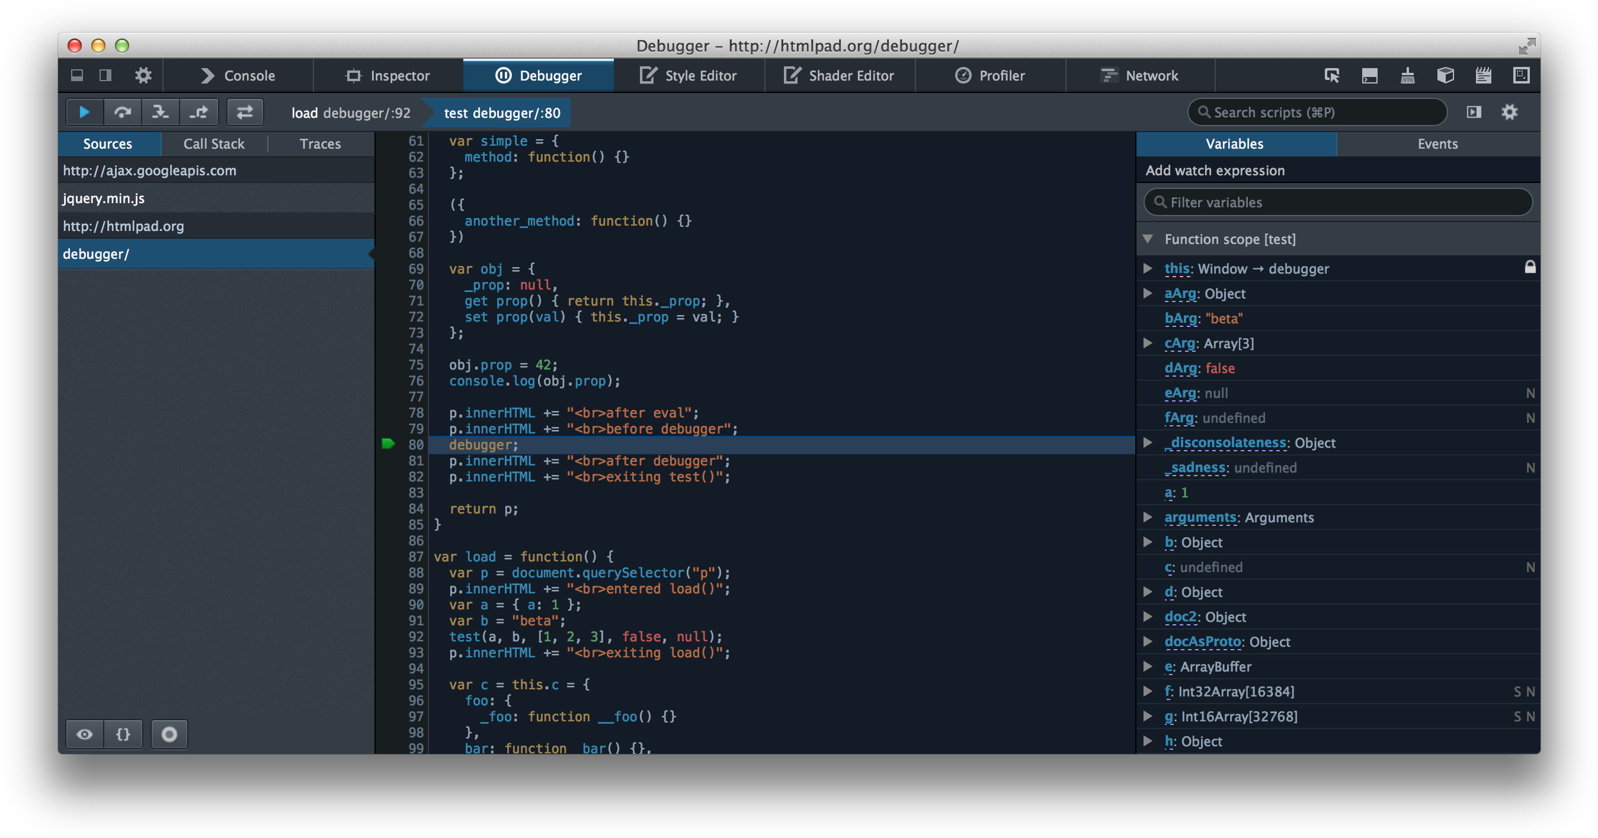This screenshot has width=1598, height=838.
Task: Click the Step In icon
Action: 160,112
